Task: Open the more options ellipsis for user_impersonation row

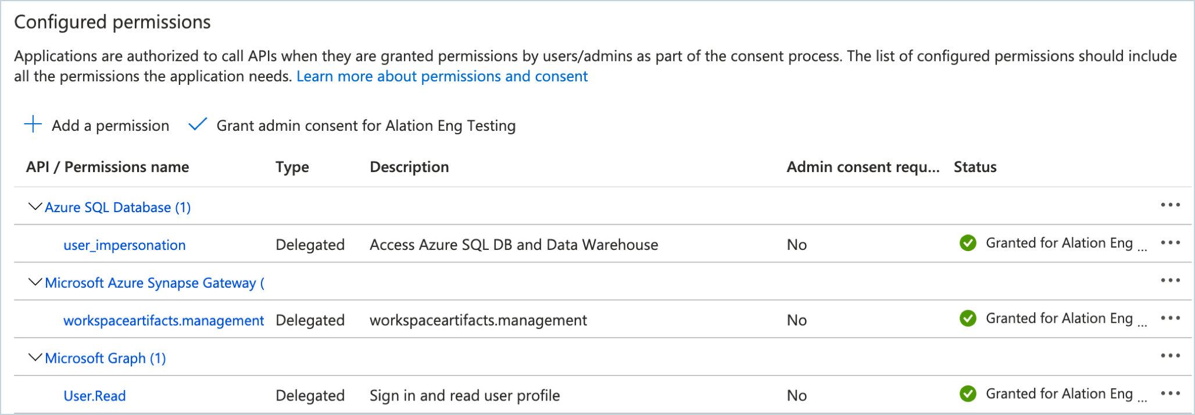Action: 1170,243
